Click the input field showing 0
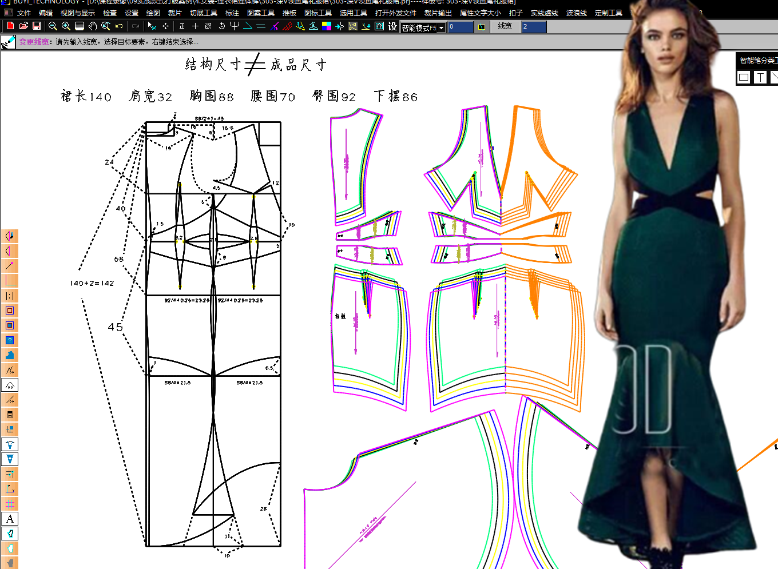This screenshot has height=569, width=778. pyautogui.click(x=461, y=27)
